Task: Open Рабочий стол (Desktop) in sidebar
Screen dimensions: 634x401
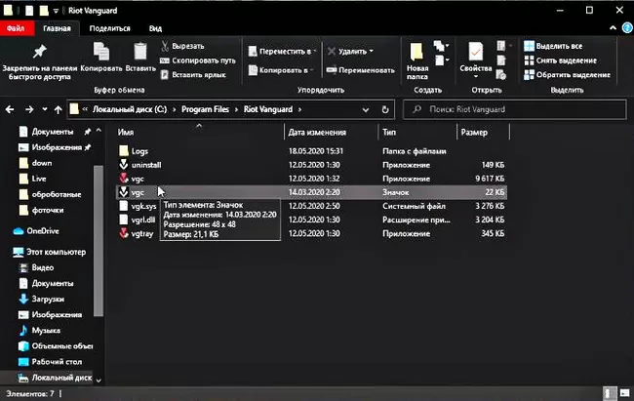Action: pos(57,362)
